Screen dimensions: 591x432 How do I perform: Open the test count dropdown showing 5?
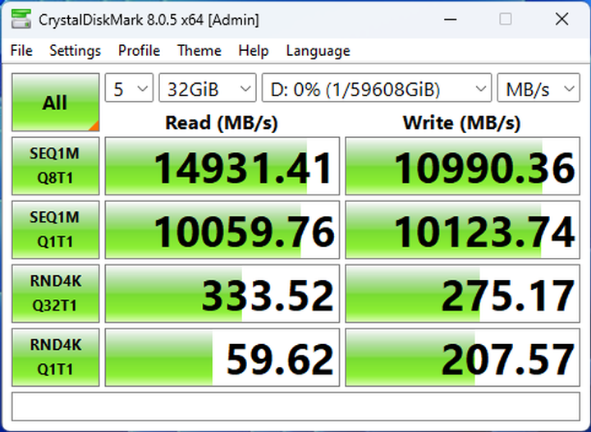click(x=130, y=89)
